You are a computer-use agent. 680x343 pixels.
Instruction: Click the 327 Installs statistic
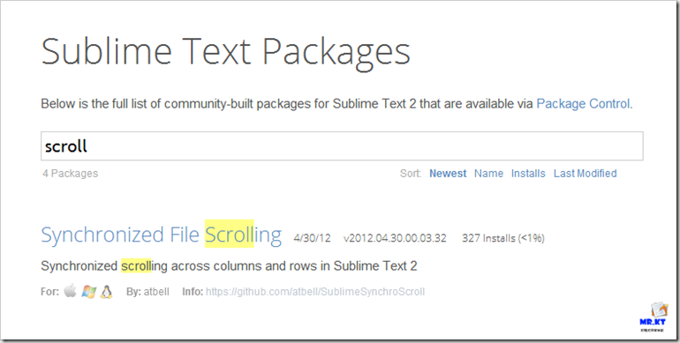click(x=503, y=238)
